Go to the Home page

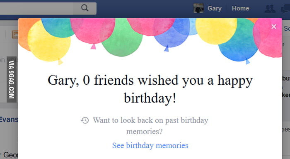240,8
